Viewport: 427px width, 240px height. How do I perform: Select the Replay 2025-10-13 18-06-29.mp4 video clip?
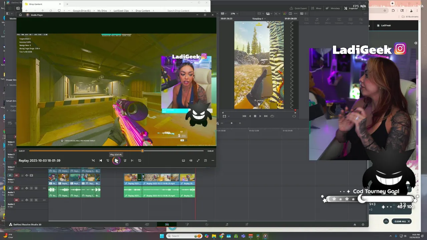click(161, 179)
